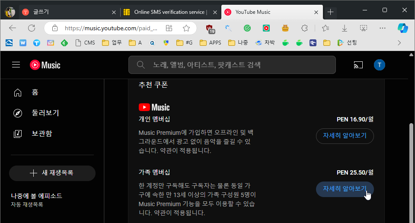
Task: Close the Online SMS verification tab
Action: click(215, 12)
